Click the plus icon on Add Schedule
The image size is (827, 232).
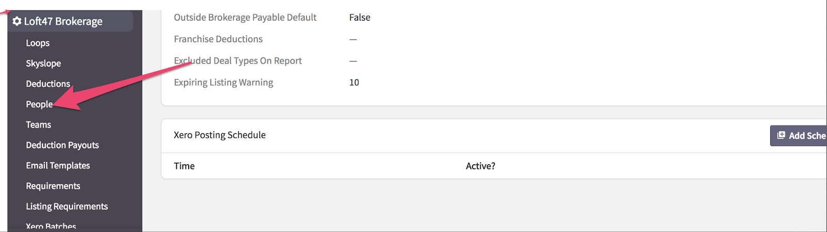tap(781, 135)
